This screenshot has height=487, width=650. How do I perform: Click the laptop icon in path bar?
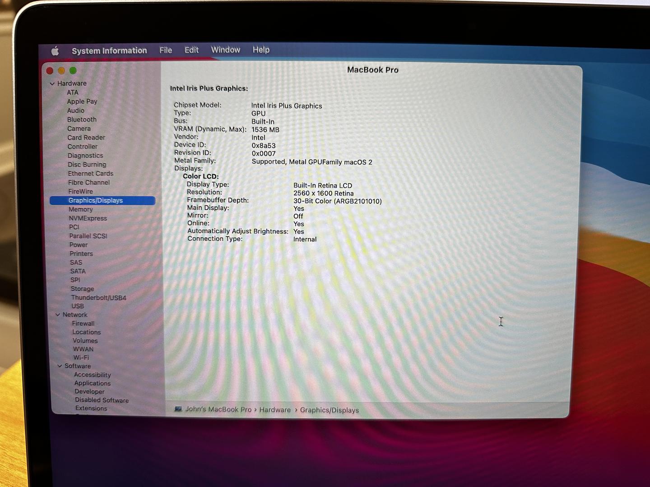[178, 409]
